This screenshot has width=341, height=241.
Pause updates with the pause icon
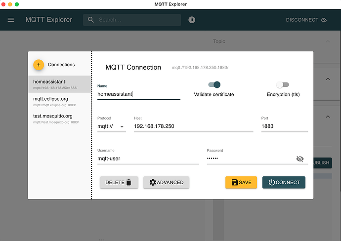192,20
